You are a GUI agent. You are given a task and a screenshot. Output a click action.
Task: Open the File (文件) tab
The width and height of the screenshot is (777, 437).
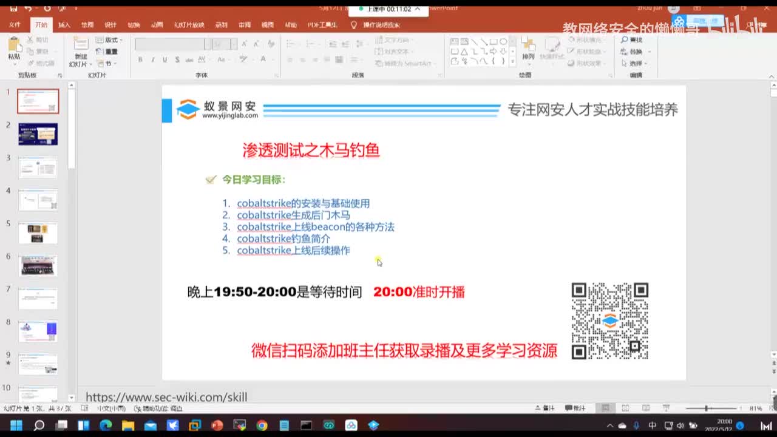(15, 25)
